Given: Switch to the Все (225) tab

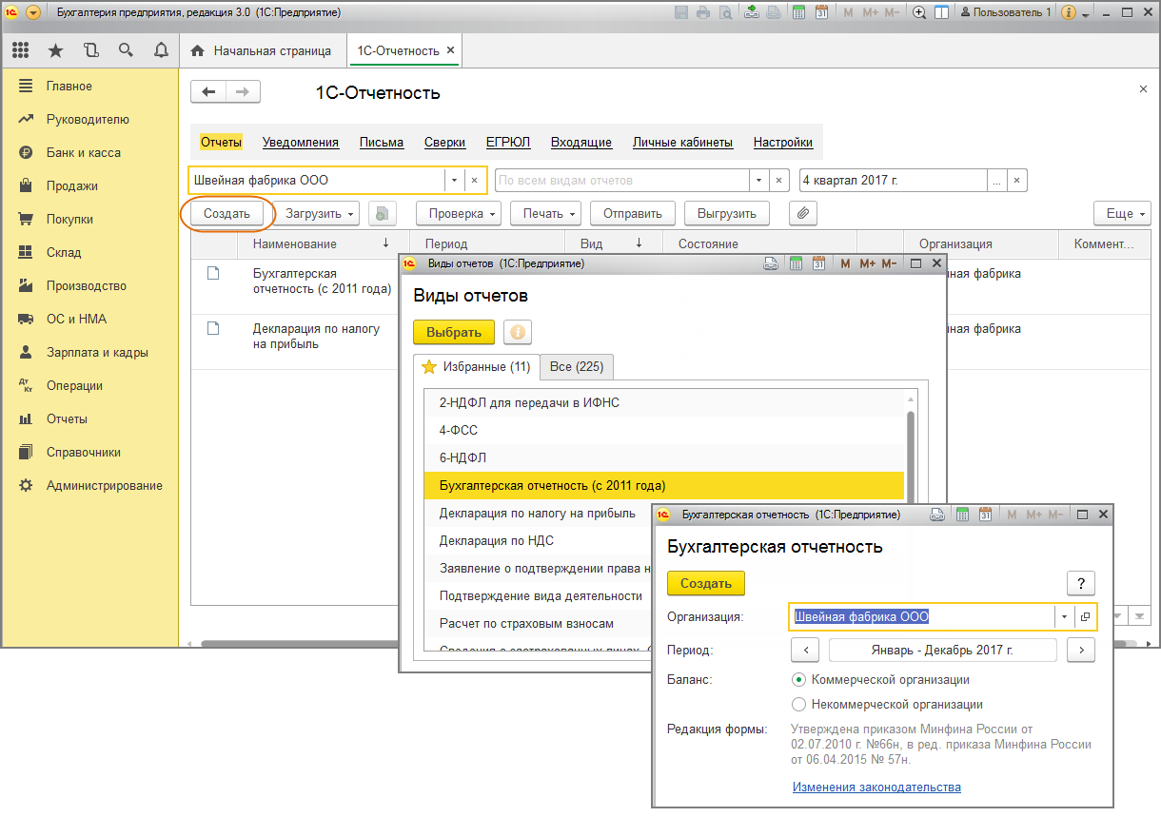Looking at the screenshot, I should pyautogui.click(x=578, y=367).
